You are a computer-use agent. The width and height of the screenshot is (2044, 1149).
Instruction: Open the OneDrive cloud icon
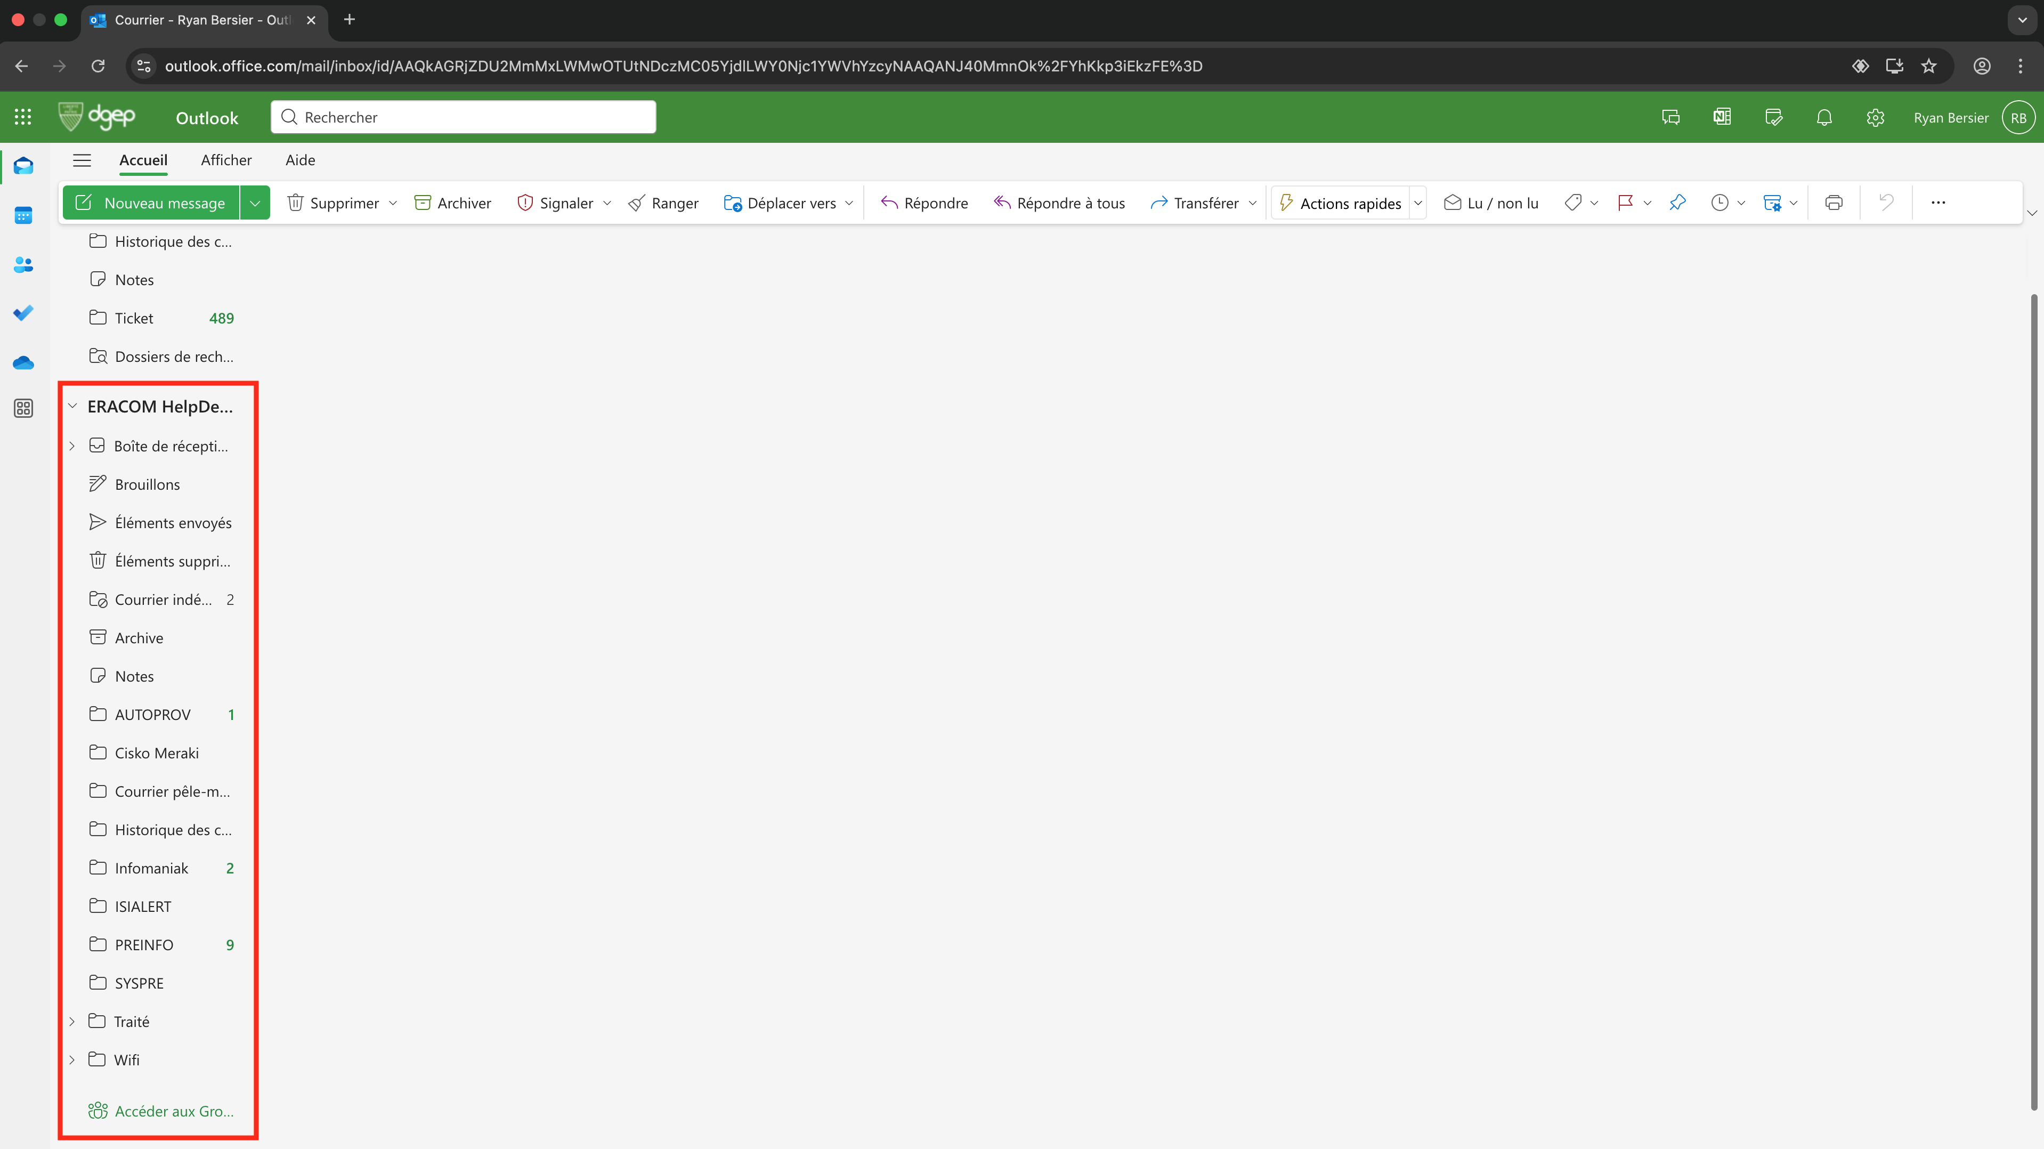[x=23, y=362]
